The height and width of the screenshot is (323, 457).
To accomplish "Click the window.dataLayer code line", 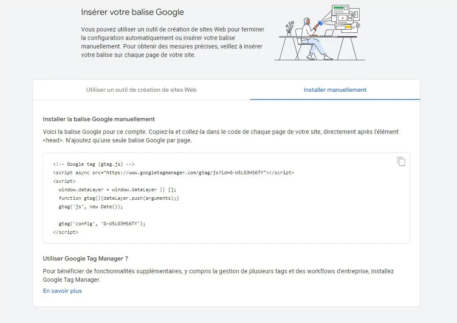I will click(117, 190).
